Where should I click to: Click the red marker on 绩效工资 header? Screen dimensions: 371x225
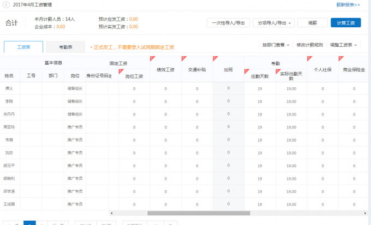[x=152, y=58]
